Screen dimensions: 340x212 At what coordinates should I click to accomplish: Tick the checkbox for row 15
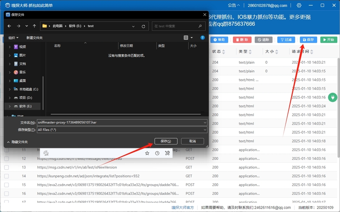[x=6, y=185]
